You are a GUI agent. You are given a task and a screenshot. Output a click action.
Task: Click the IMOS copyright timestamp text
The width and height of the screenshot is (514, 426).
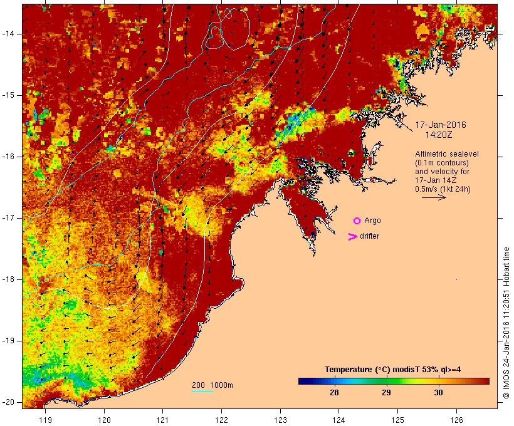(x=506, y=323)
